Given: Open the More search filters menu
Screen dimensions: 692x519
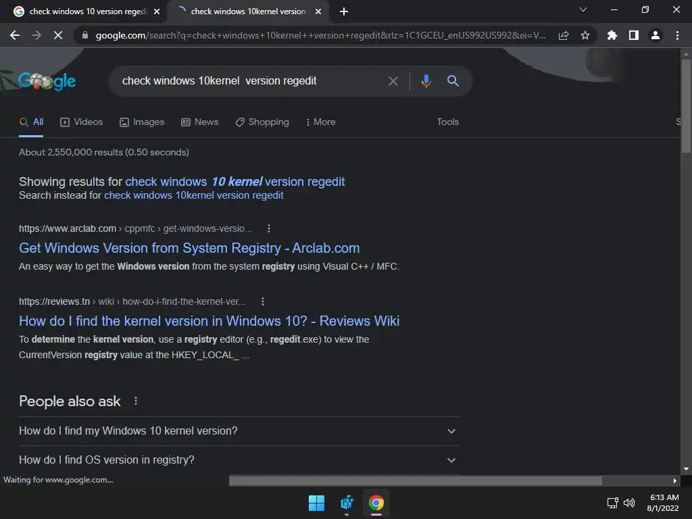Looking at the screenshot, I should point(320,122).
